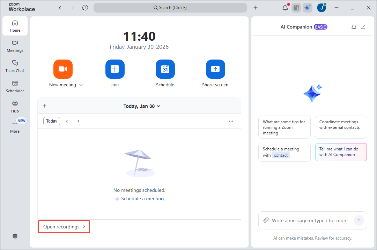Viewport: 377px width, 250px height.
Task: Switch to Team Chat
Action: click(15, 67)
